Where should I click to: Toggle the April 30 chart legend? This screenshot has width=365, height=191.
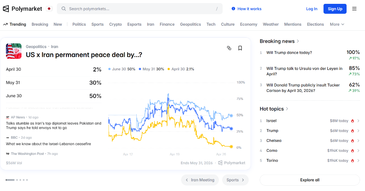[181, 69]
